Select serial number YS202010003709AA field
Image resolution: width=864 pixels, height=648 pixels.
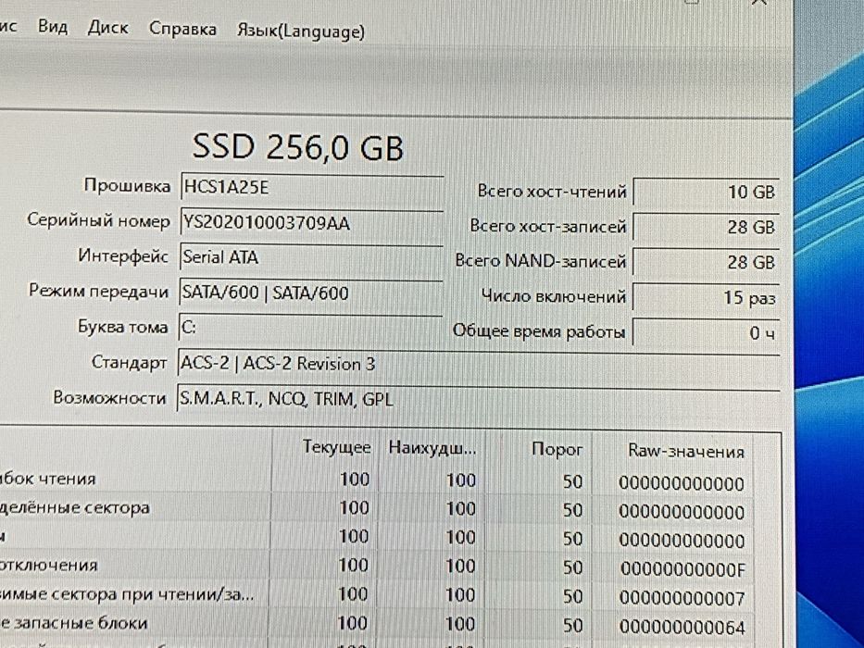pyautogui.click(x=312, y=223)
